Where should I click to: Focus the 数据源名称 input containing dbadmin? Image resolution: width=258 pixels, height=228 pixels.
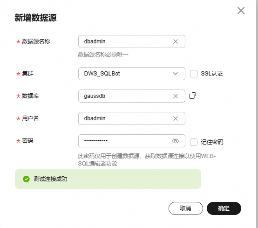tap(132, 41)
